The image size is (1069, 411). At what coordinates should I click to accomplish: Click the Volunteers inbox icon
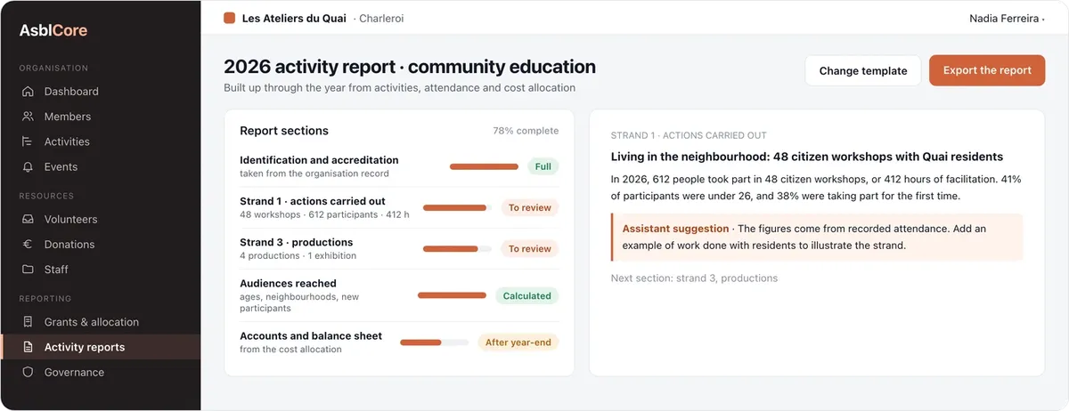coord(28,219)
